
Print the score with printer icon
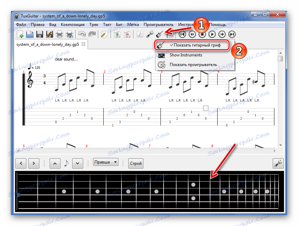tap(60, 35)
